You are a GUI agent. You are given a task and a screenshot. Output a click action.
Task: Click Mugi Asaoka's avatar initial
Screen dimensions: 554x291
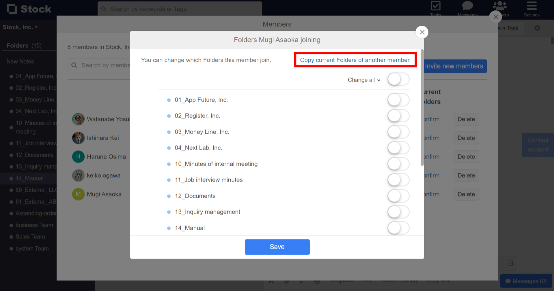coord(78,194)
